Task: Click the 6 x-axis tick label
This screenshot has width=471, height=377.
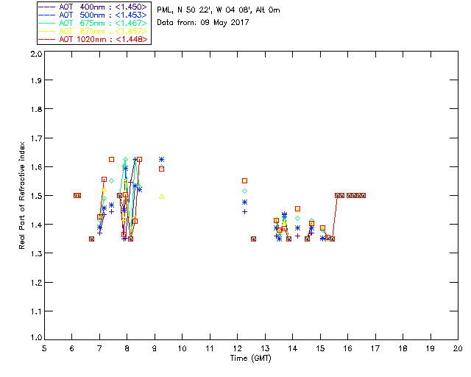Action: click(x=72, y=348)
